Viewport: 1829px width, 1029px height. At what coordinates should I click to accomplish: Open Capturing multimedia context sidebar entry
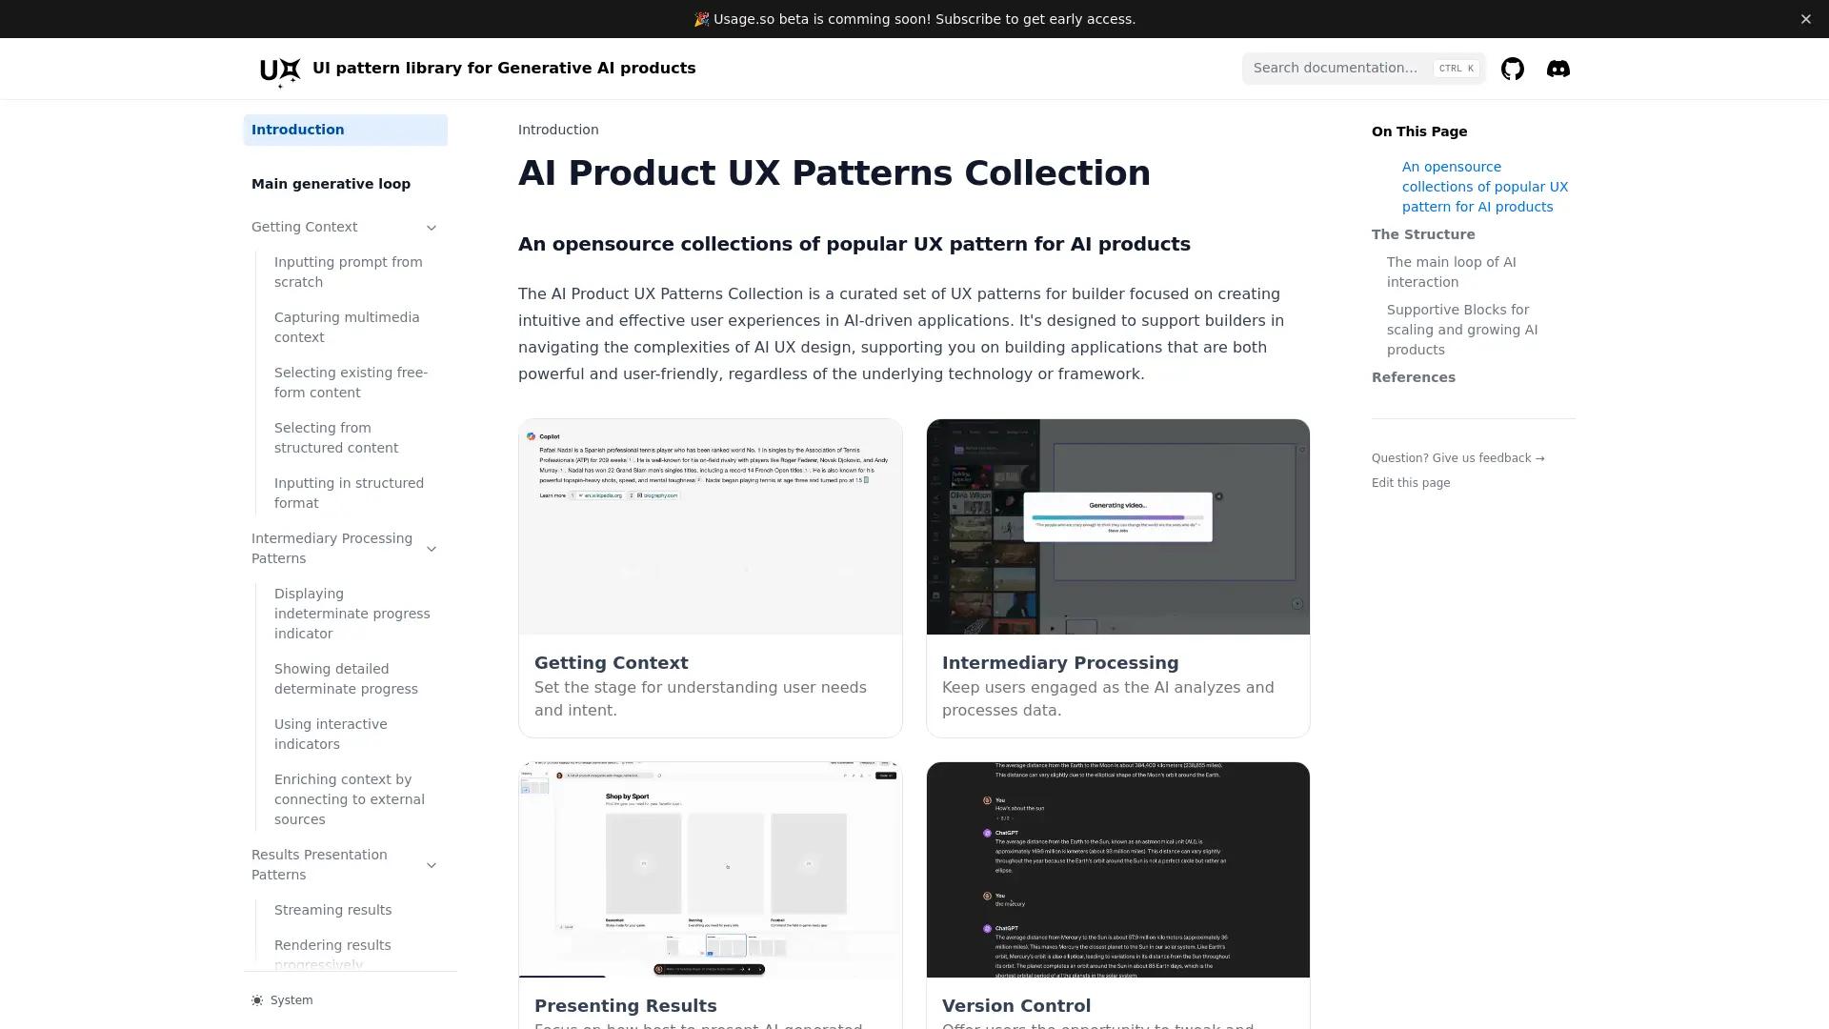tap(346, 327)
